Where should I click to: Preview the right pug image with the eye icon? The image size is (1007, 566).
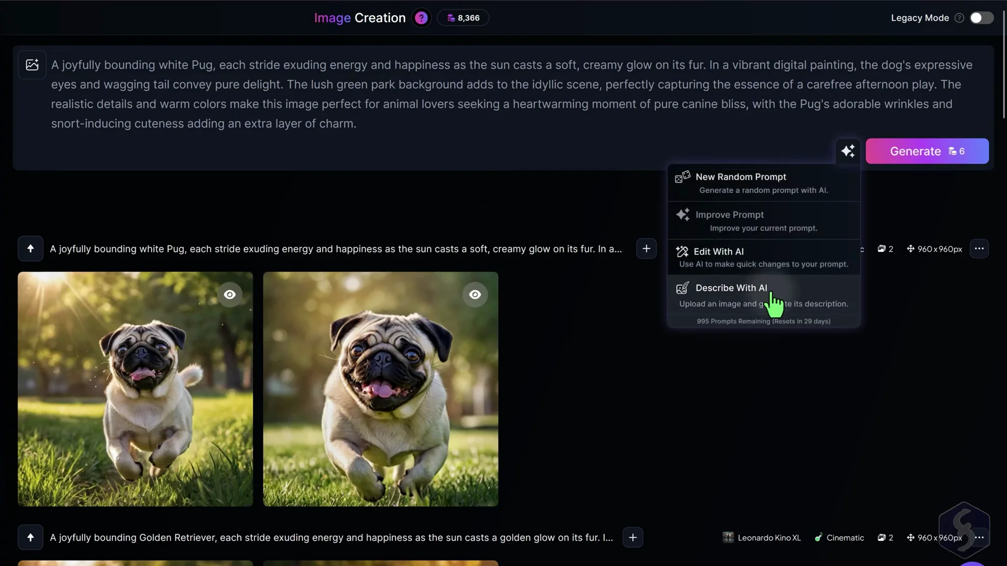(x=475, y=295)
